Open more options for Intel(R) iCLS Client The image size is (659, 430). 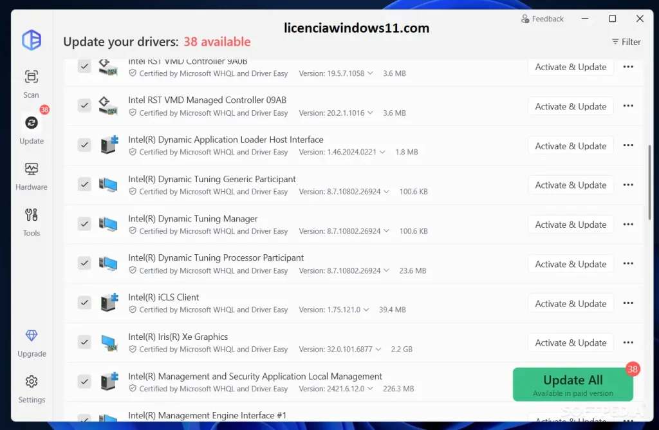coord(628,303)
